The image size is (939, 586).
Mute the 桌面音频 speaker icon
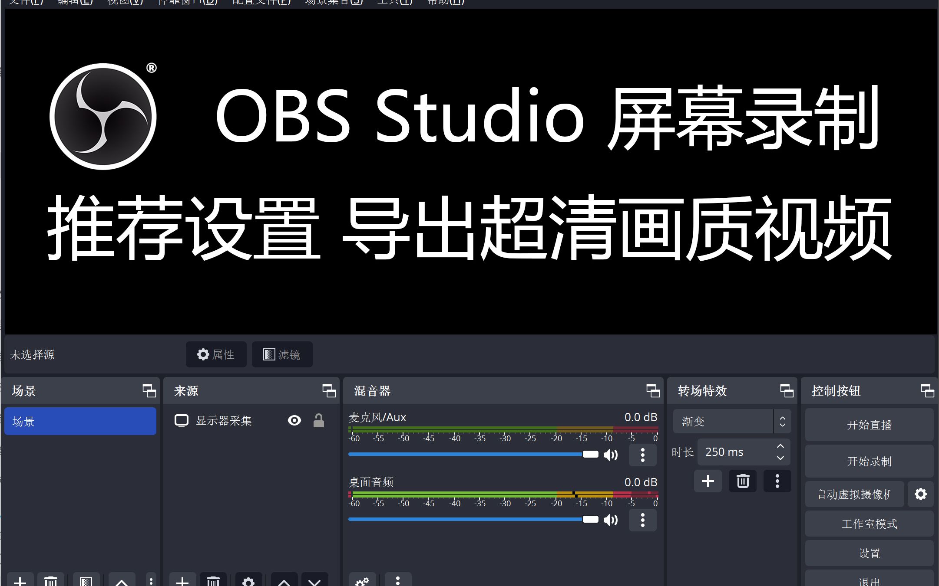pos(611,520)
